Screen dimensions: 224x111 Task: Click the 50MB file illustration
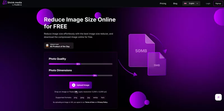[x=142, y=50]
